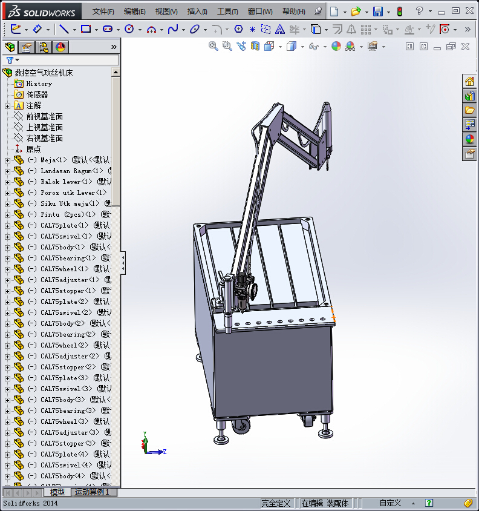Select the 原点 origin item
Screen dimensions: 479x511
coord(33,150)
